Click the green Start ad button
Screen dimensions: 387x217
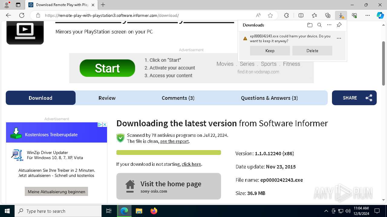pos(107,68)
